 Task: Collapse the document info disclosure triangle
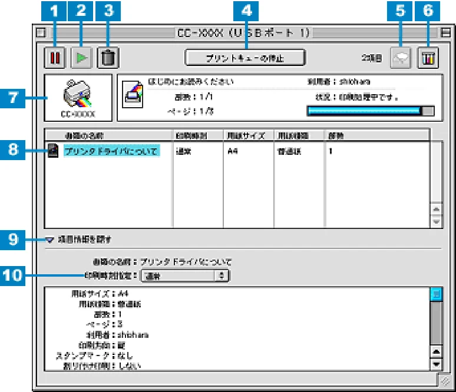coord(49,240)
